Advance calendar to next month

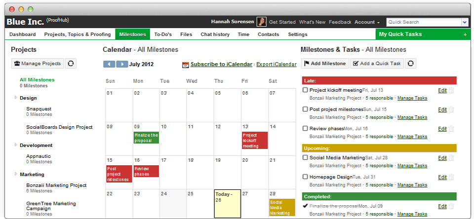point(122,64)
